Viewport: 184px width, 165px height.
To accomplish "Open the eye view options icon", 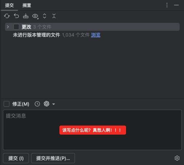I will (35, 16).
